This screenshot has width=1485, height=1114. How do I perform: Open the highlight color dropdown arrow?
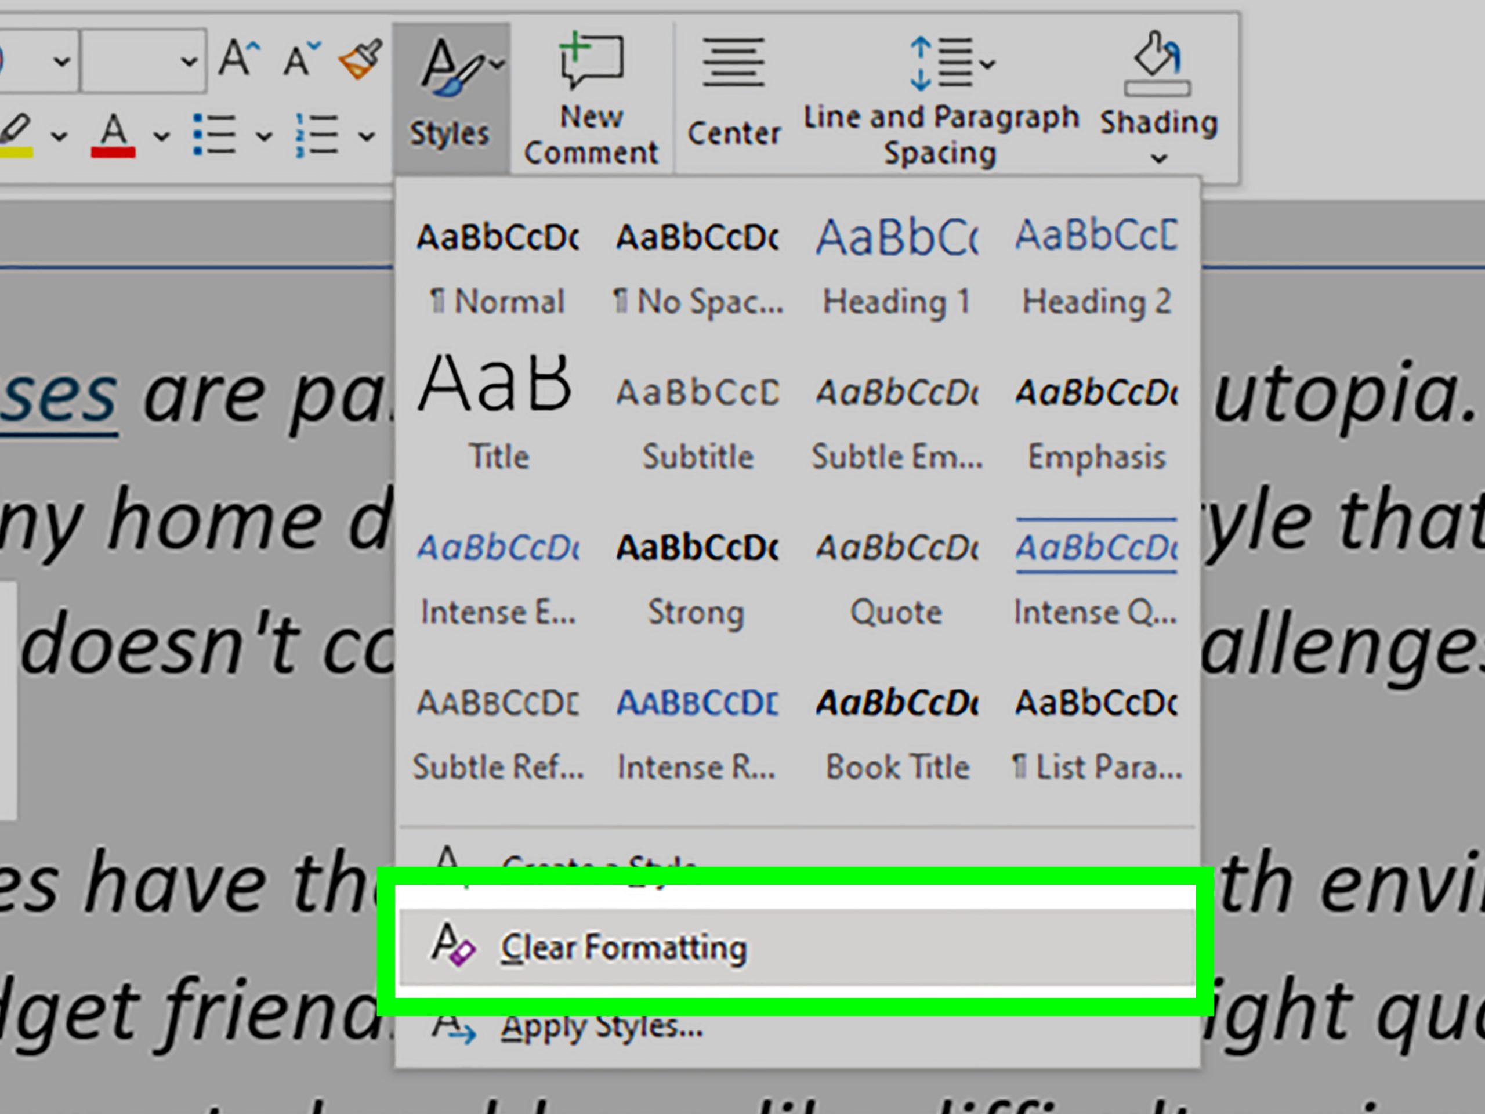click(60, 136)
